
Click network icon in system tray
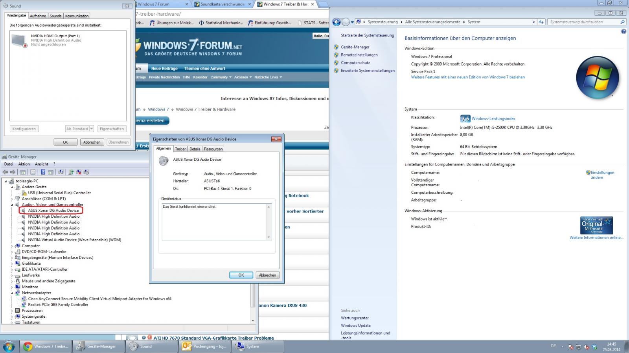[579, 347]
